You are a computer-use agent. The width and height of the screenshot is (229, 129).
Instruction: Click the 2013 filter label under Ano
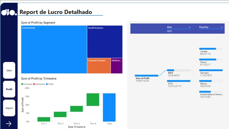(169, 31)
